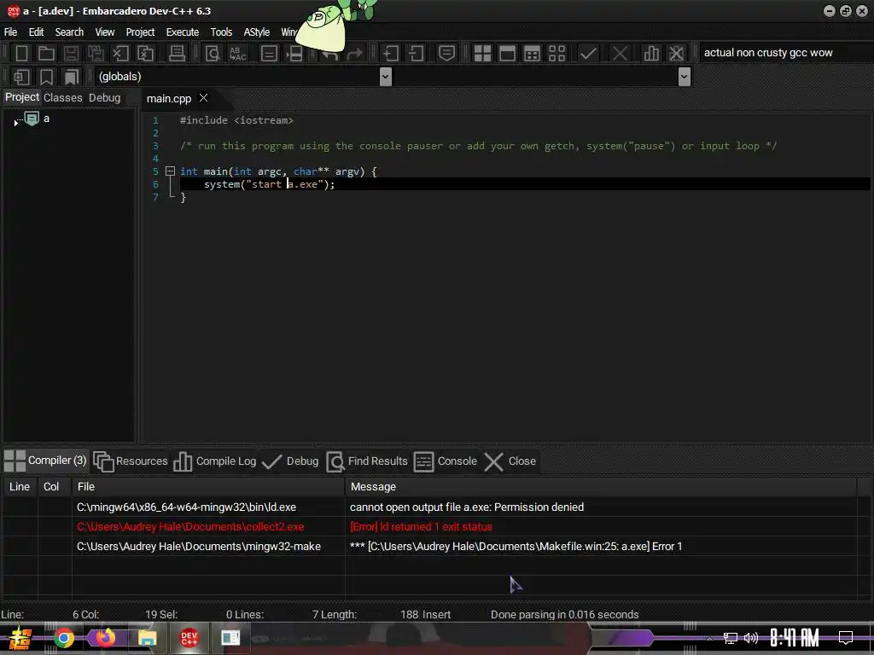This screenshot has width=874, height=655.
Task: Open the Execute menu
Action: 183,32
